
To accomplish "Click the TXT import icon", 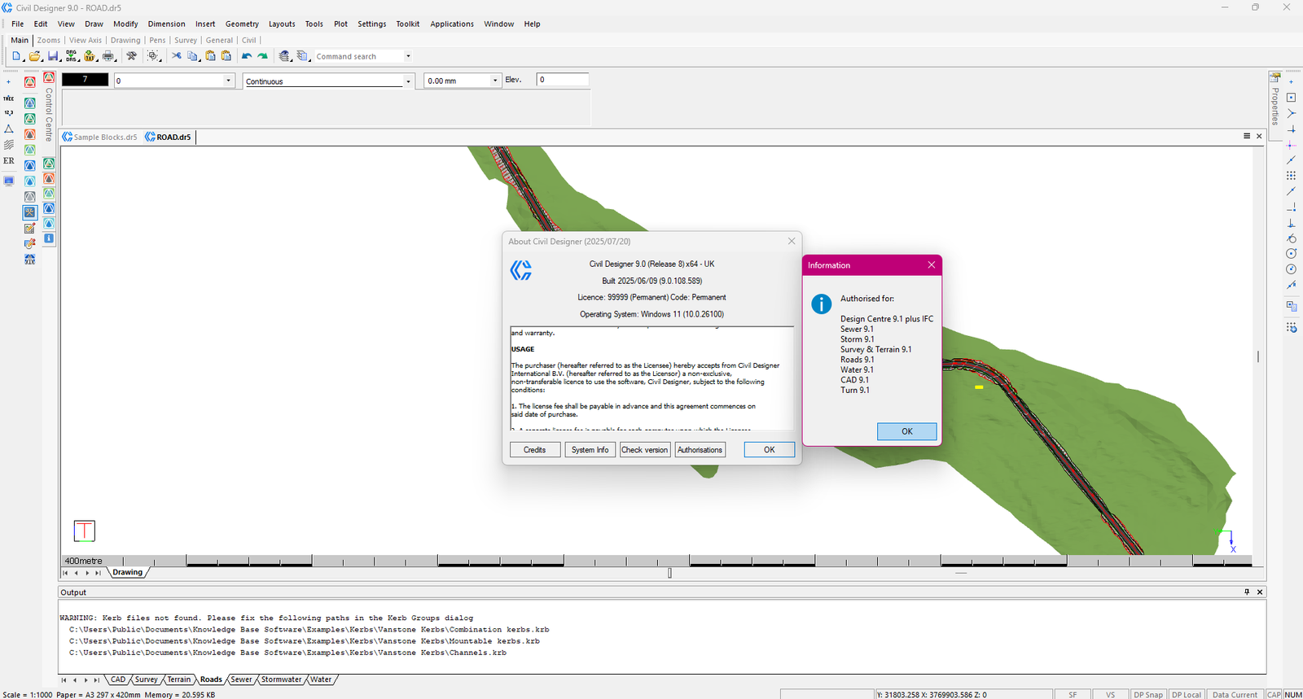I will (x=90, y=56).
